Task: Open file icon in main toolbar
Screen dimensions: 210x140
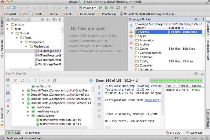Action: click(x=3, y=8)
